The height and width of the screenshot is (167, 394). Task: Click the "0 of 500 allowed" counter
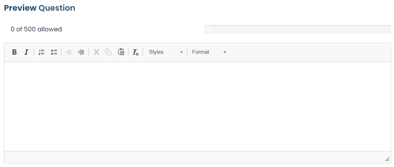coord(36,29)
